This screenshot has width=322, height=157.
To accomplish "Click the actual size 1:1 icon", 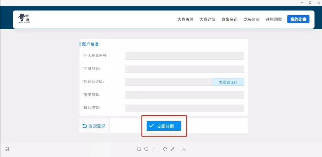I will tap(154, 149).
